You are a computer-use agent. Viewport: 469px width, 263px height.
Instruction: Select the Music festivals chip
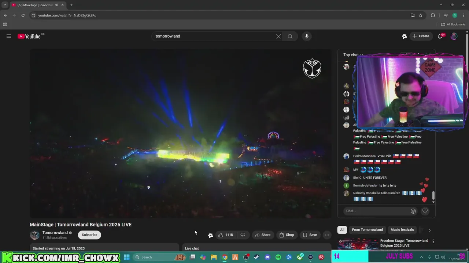tap(402, 230)
